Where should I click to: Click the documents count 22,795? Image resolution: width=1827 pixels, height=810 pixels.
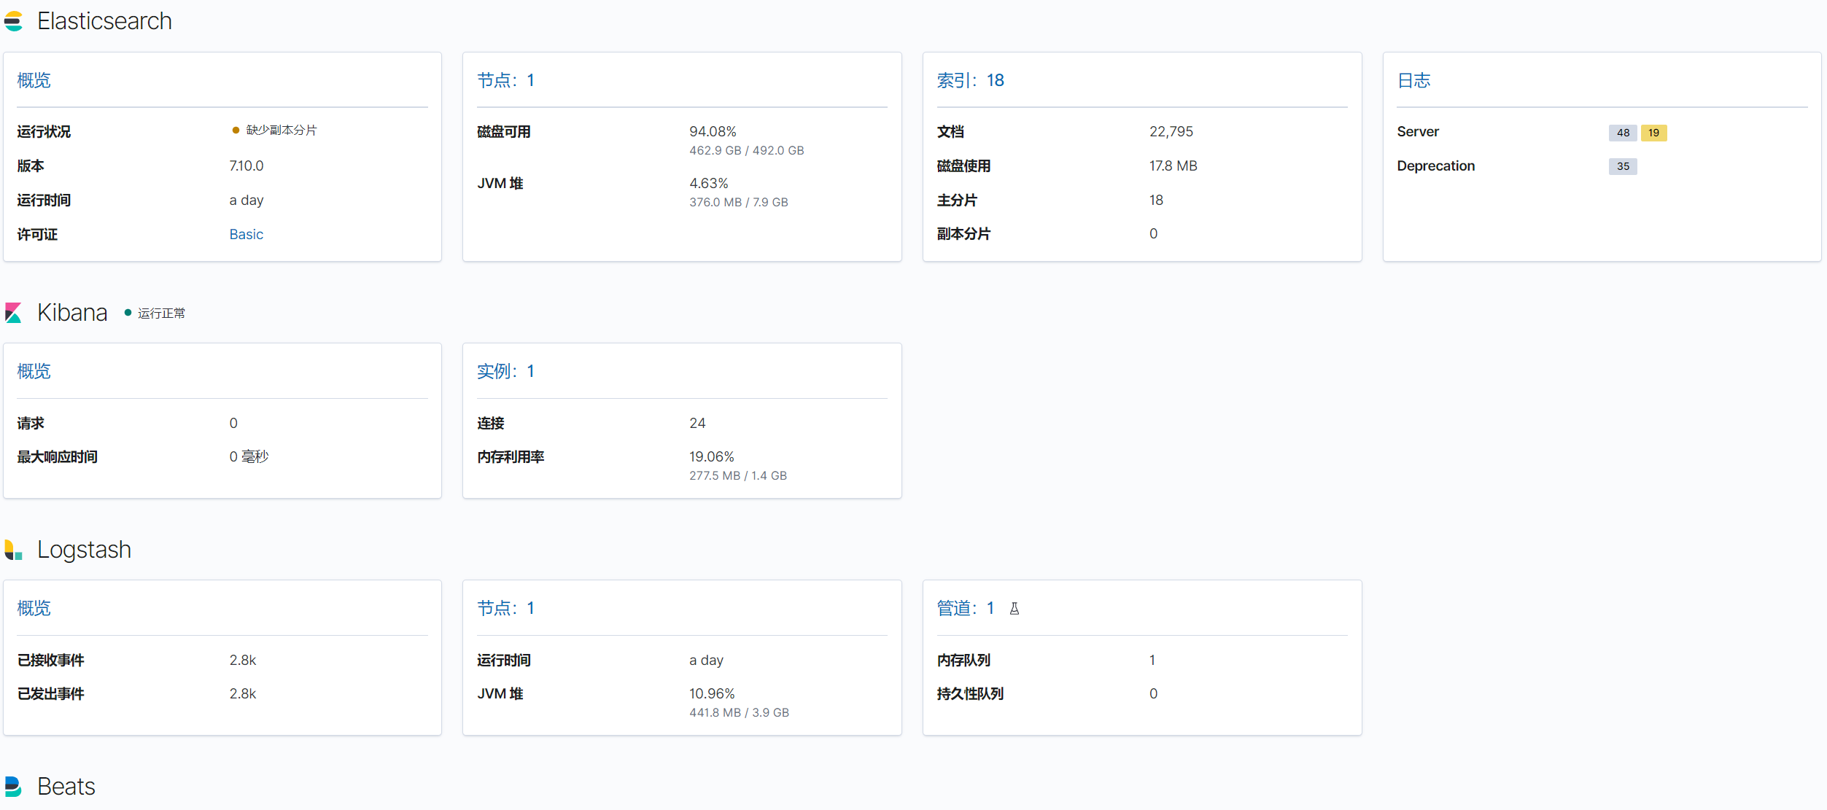tap(1171, 131)
